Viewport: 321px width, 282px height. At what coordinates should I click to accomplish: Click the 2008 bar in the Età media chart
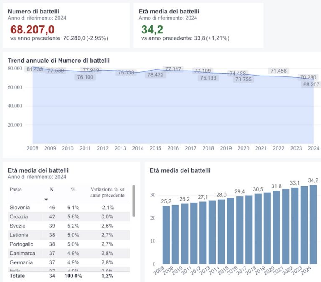166,235
